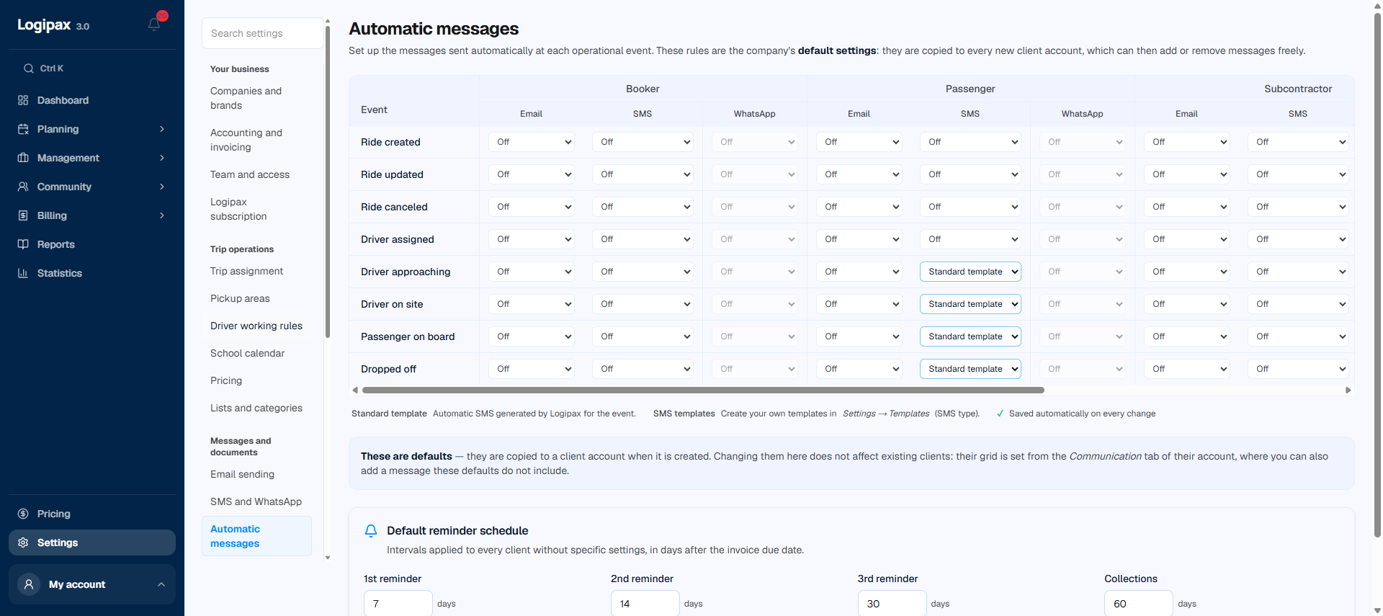1383x616 pixels.
Task: Open the notifications bell
Action: [154, 24]
